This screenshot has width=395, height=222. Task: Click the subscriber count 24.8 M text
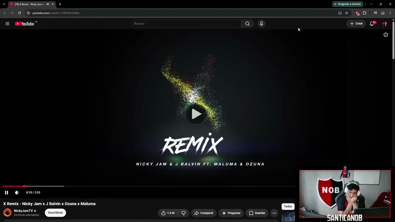pyautogui.click(x=27, y=215)
